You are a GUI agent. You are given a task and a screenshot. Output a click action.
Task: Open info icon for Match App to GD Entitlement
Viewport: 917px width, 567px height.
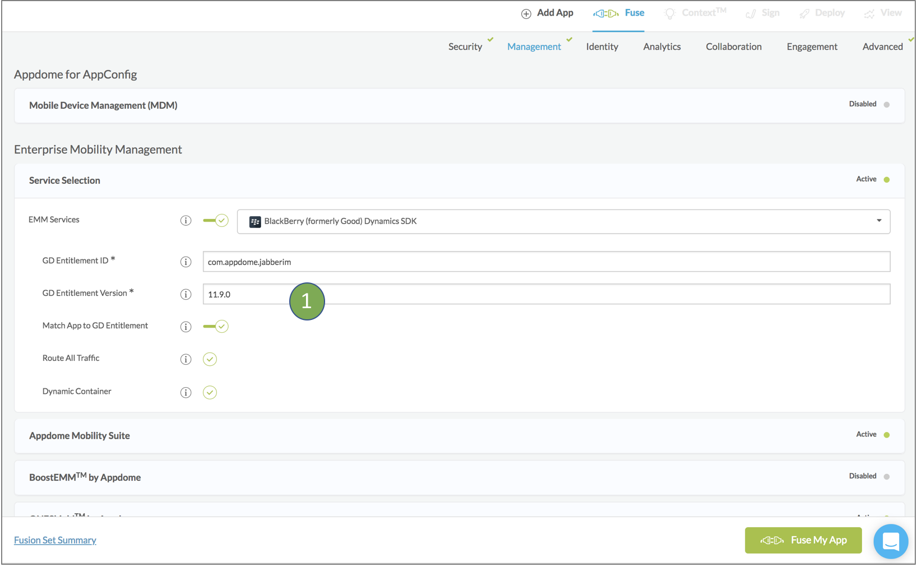186,327
